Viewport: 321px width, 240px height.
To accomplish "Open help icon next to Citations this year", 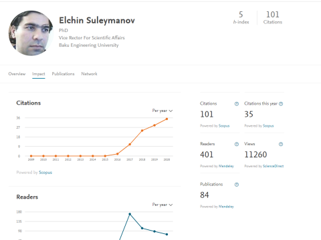I will [x=281, y=104].
